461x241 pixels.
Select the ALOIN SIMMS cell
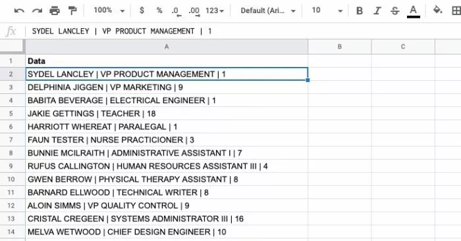click(167, 206)
